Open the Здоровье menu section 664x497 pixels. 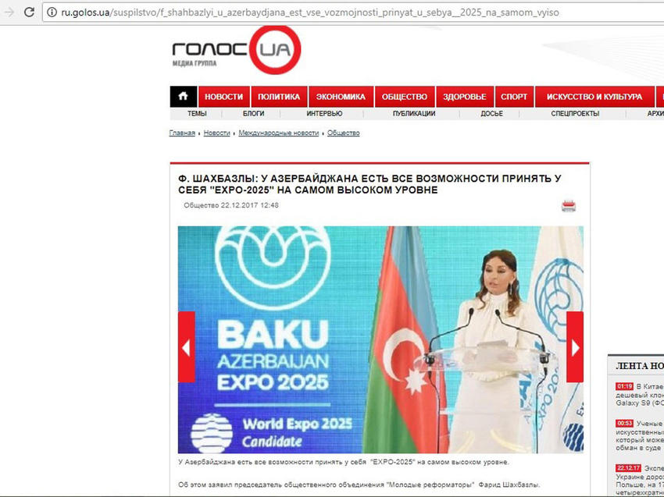[x=465, y=97]
